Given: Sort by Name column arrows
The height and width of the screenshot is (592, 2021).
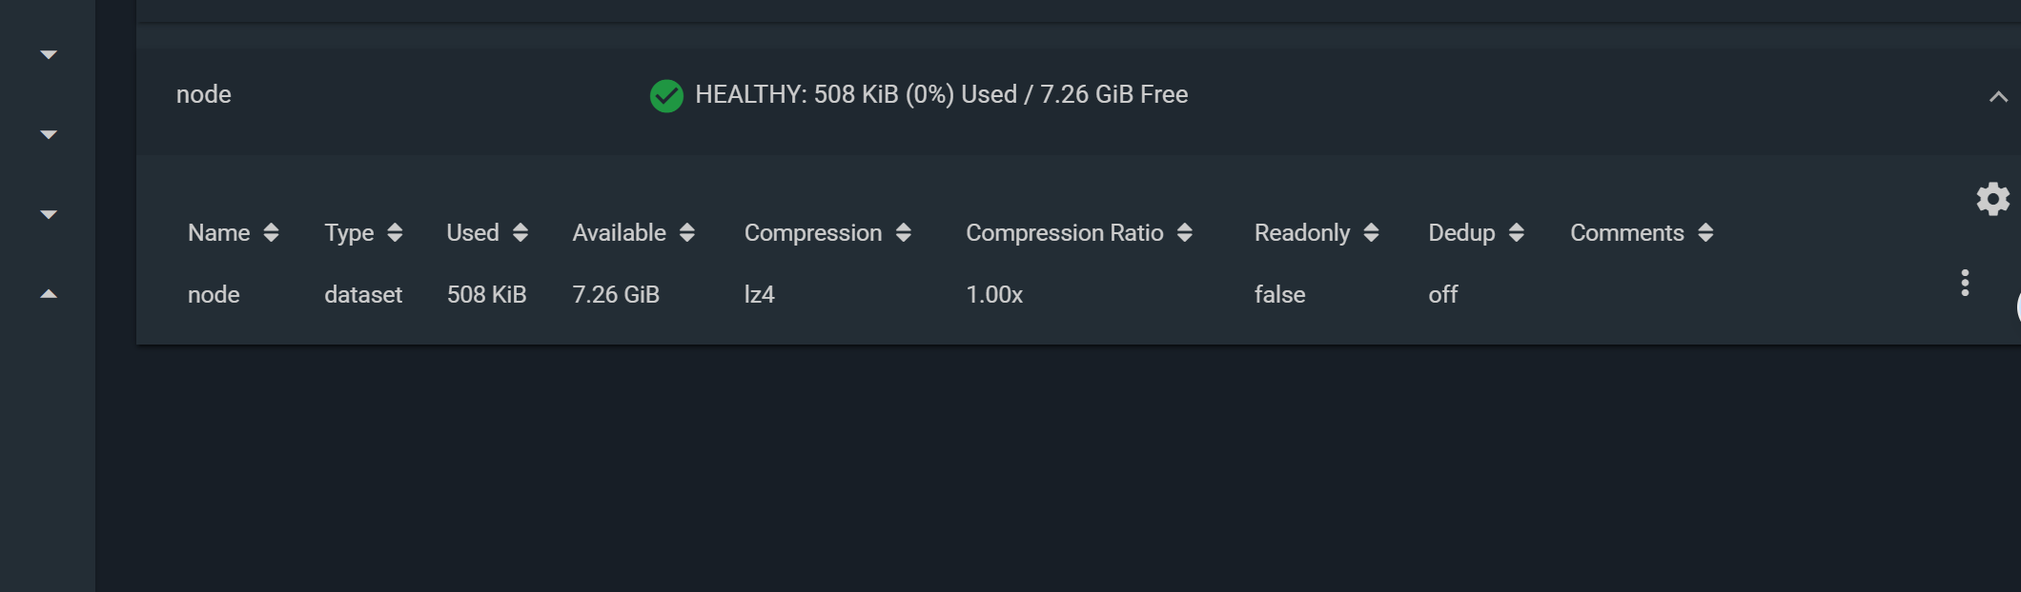Looking at the screenshot, I should [x=271, y=233].
